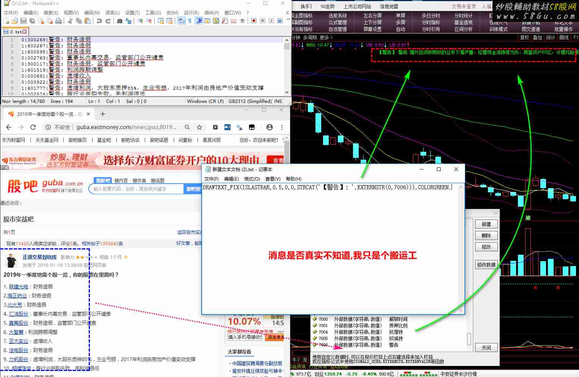Image resolution: width=579 pixels, height=377 pixels.
Task: Open the 文件(F) menu in Notepad++
Action: coord(11,12)
